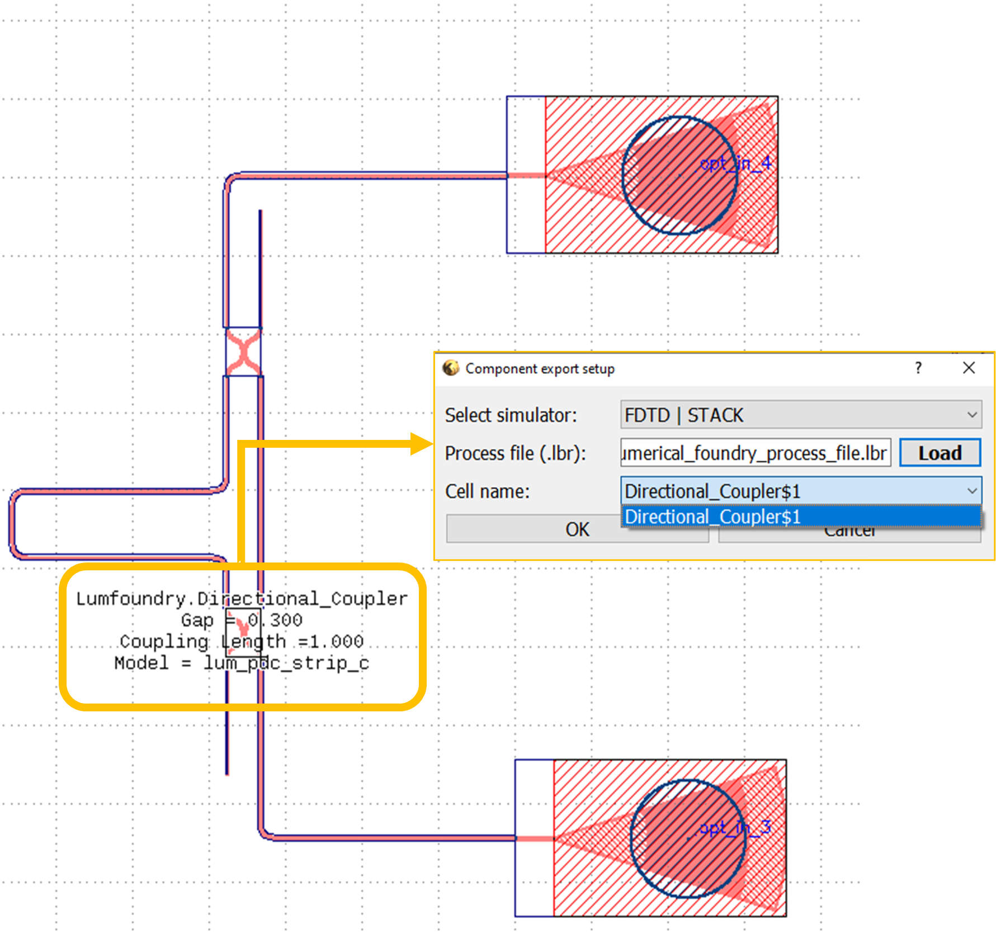The height and width of the screenshot is (933, 996).
Task: Click the dialog's globe application icon
Action: point(451,368)
